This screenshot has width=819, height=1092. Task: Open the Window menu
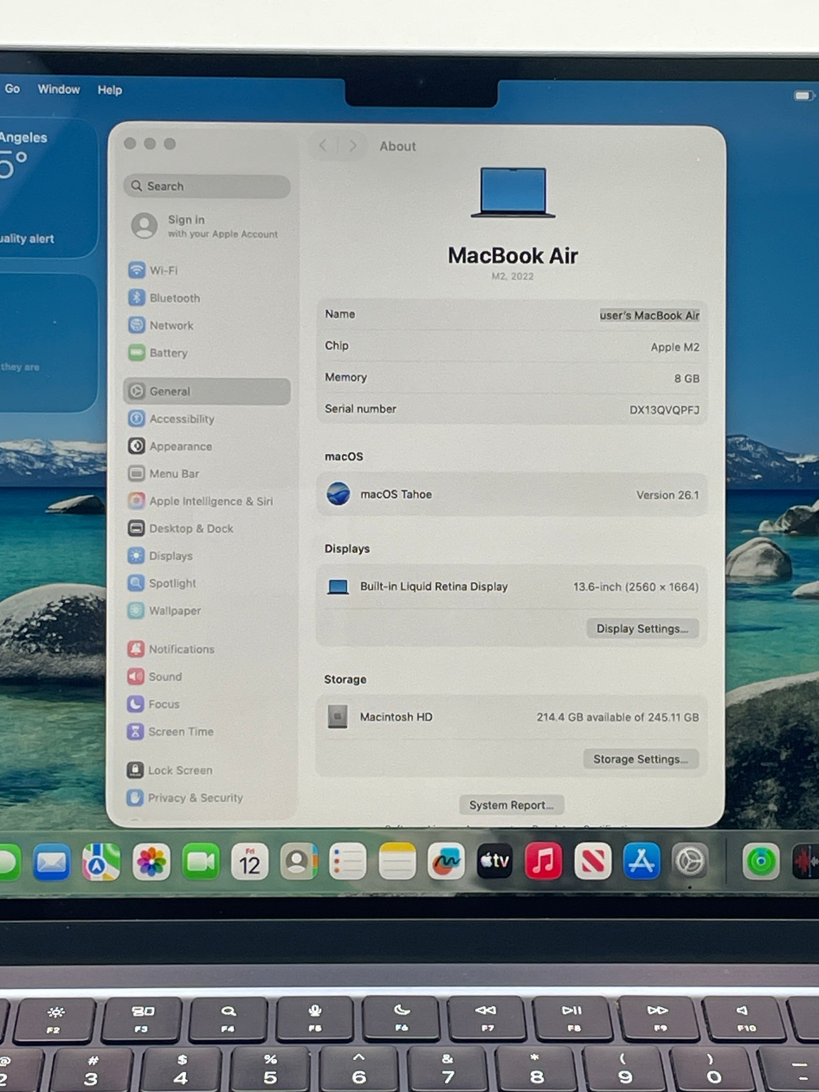[59, 89]
